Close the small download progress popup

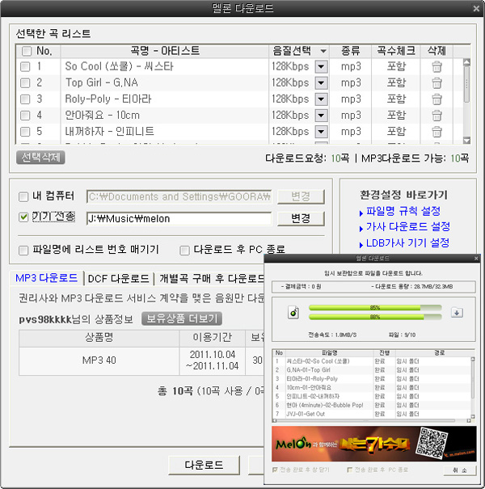click(x=476, y=258)
